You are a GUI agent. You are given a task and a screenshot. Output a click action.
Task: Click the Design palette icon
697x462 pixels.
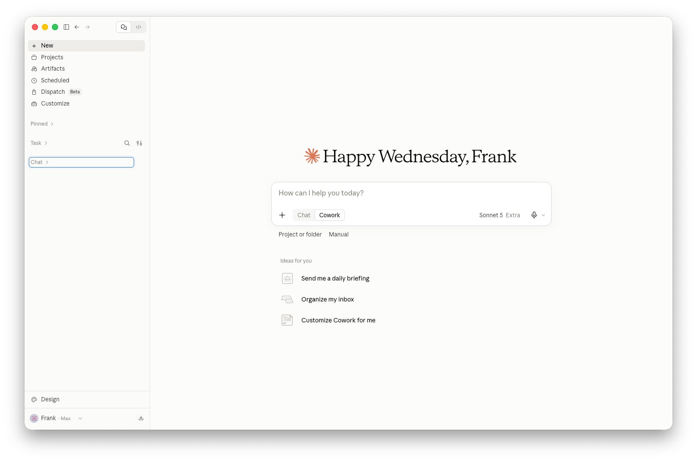click(34, 400)
